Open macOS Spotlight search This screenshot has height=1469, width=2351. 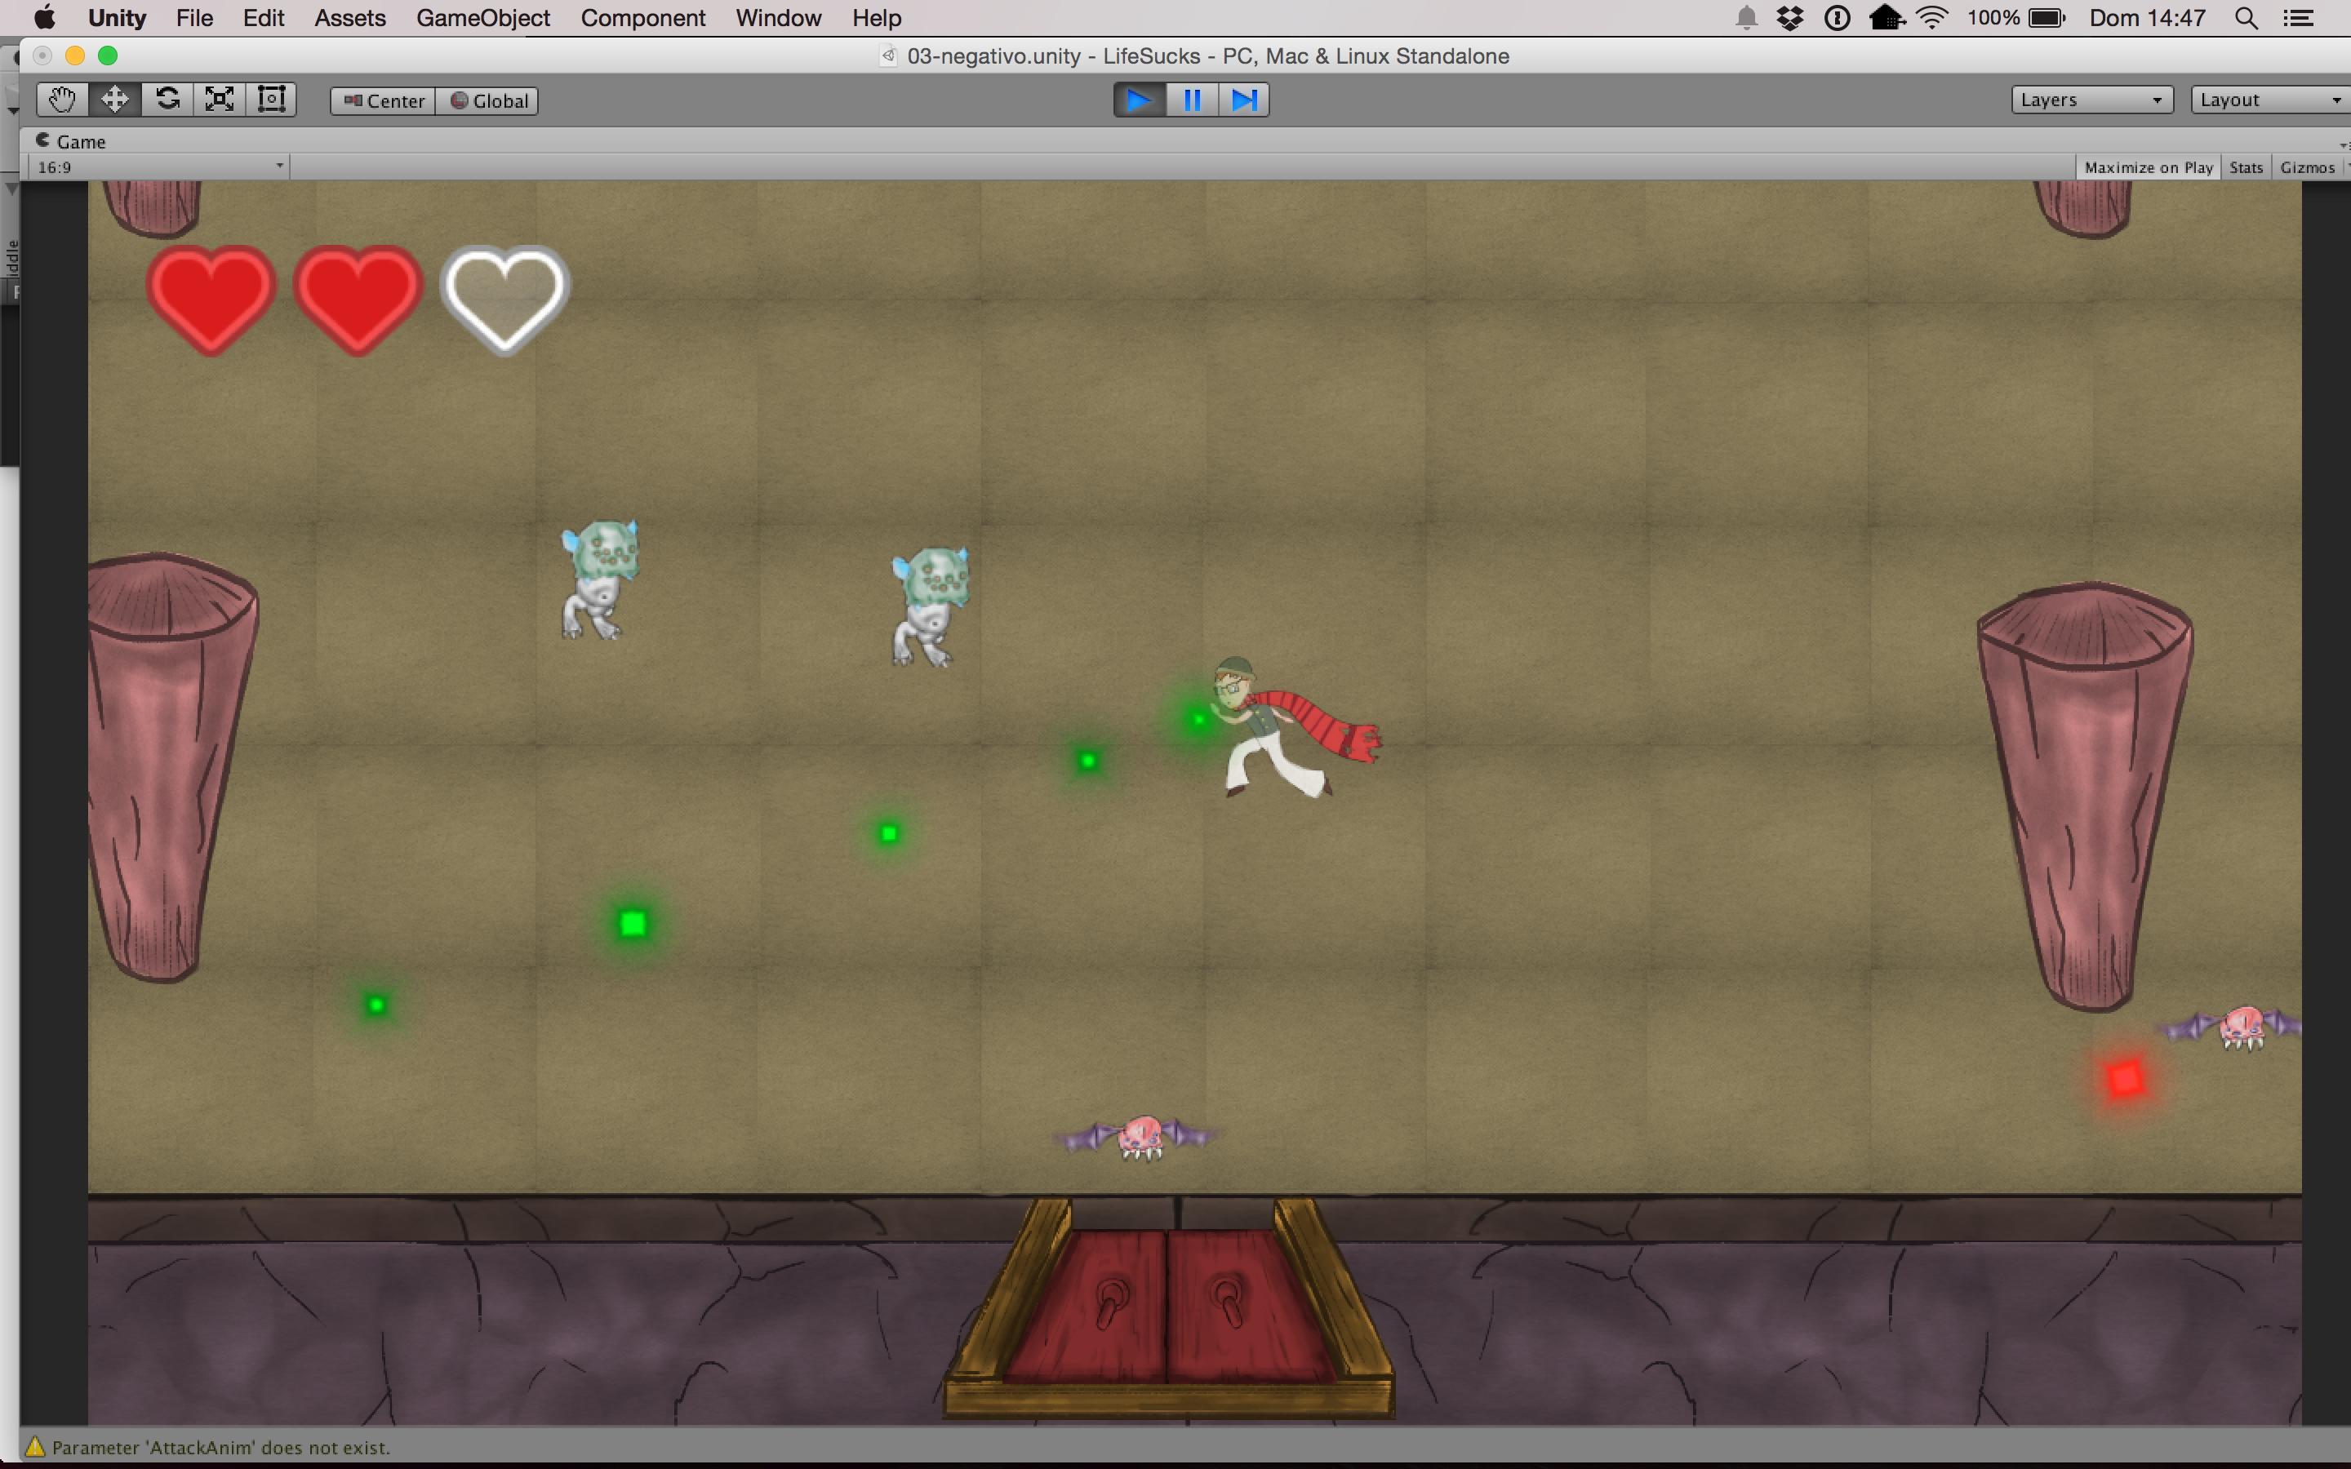[x=2245, y=19]
